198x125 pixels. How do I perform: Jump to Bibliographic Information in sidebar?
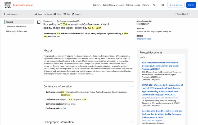point(16,31)
